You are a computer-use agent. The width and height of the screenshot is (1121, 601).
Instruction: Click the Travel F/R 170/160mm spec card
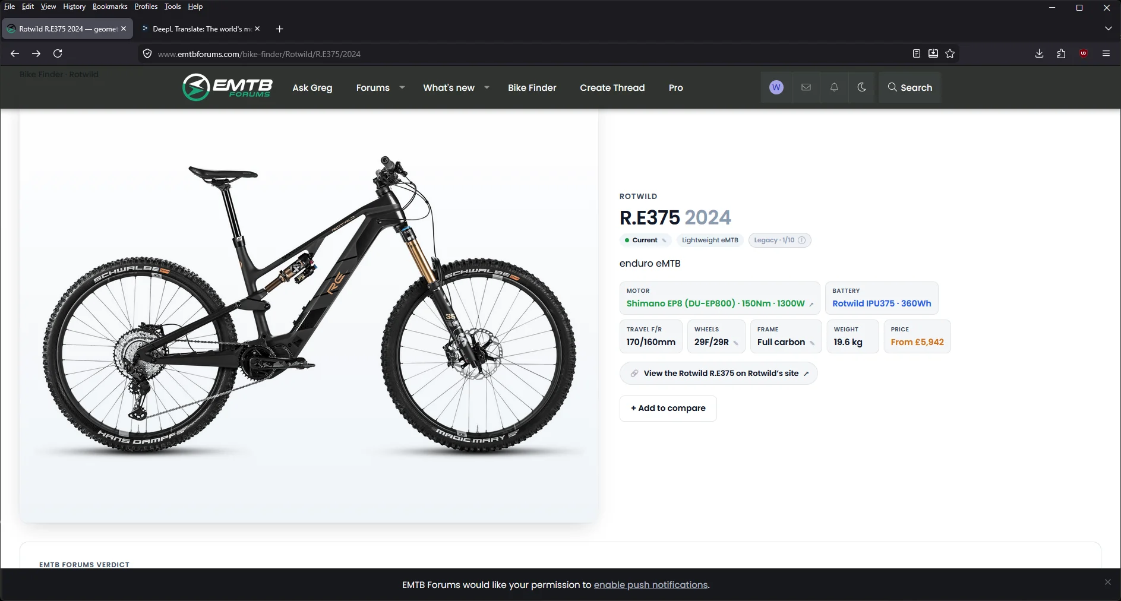pos(651,337)
